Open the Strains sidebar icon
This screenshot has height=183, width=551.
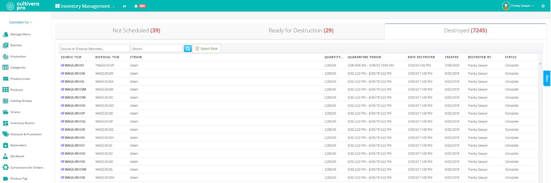[x=6, y=112]
